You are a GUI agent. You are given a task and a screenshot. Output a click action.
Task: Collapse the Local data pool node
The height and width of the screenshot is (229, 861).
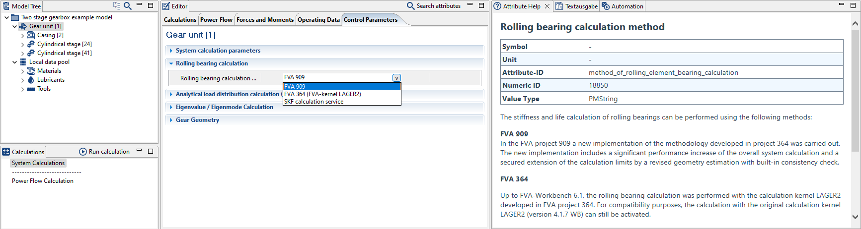tap(14, 62)
